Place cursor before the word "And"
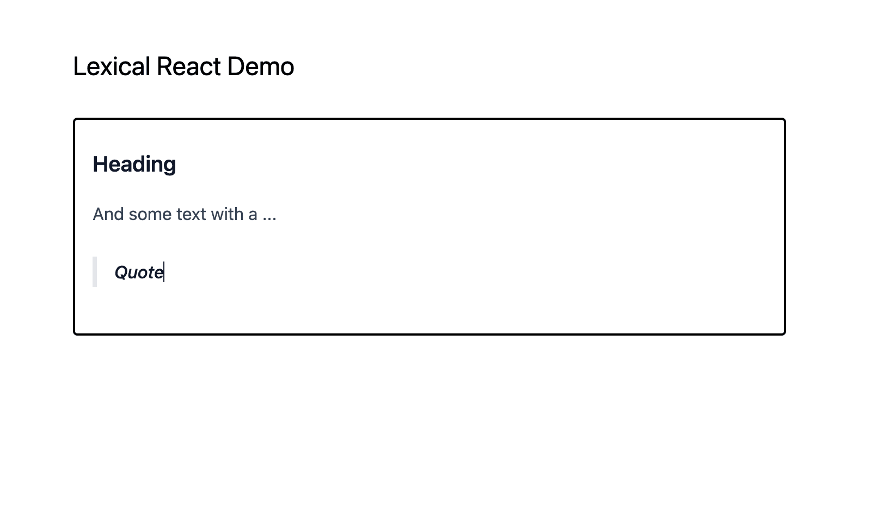This screenshot has height=523, width=871. click(x=94, y=214)
